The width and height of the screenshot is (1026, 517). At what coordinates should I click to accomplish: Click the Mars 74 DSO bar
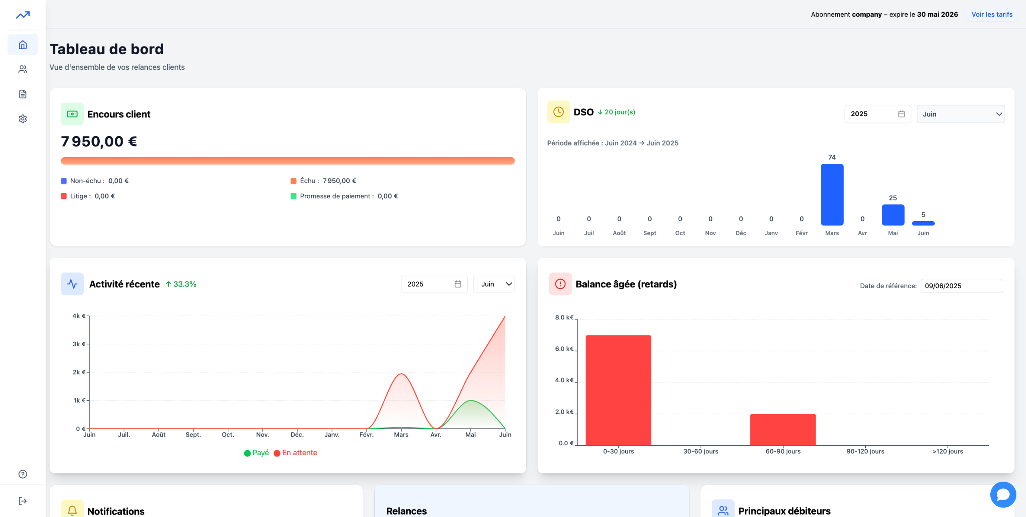(832, 195)
